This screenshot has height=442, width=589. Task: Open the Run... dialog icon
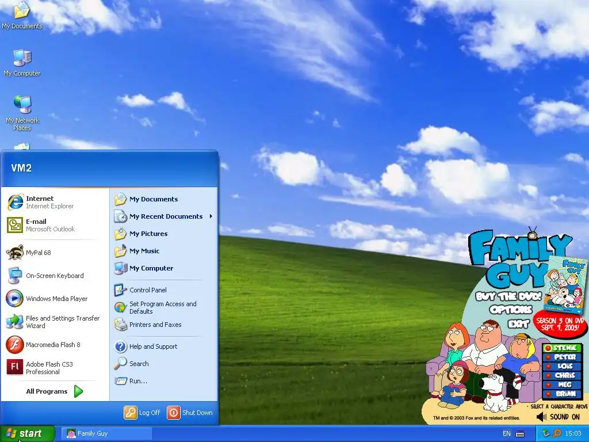tap(121, 381)
